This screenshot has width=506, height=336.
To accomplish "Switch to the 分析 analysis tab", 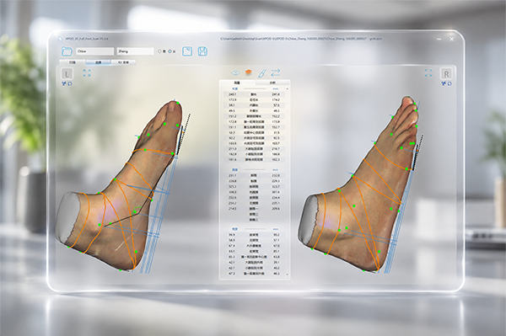I will point(272,83).
